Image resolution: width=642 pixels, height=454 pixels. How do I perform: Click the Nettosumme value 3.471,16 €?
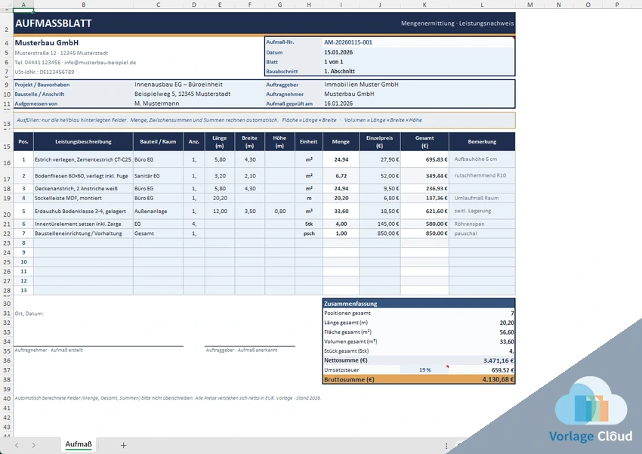498,360
